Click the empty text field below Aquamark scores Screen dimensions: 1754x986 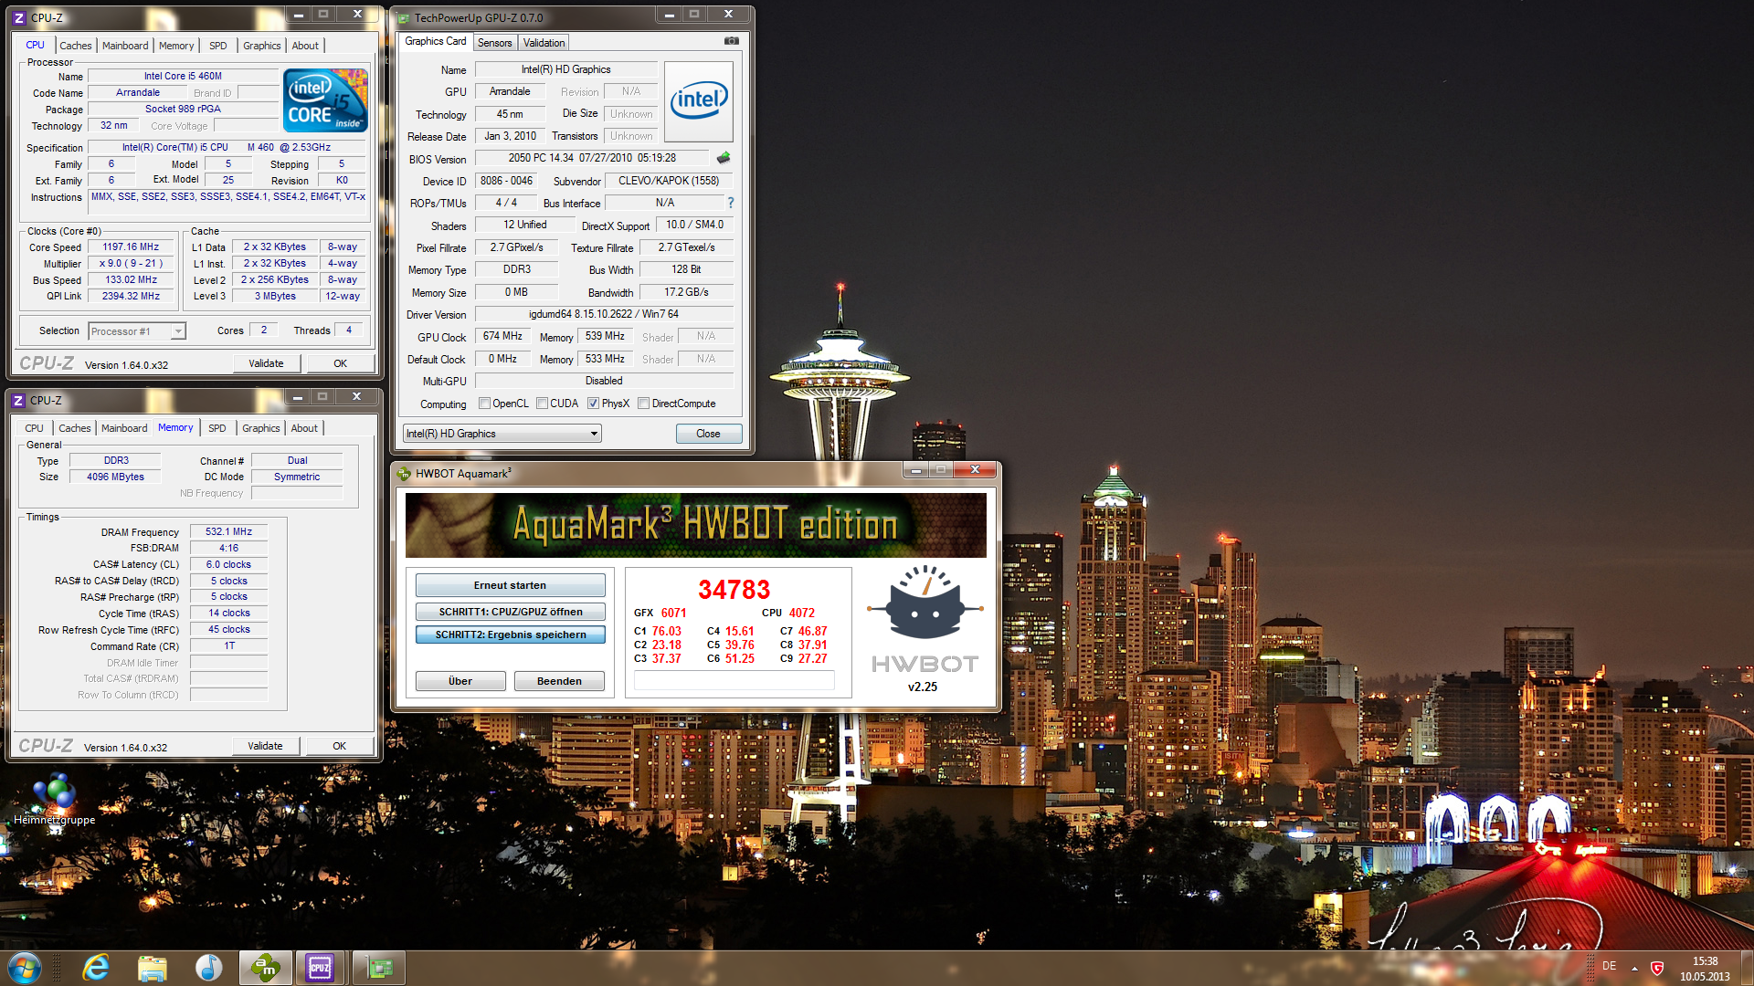click(x=734, y=680)
